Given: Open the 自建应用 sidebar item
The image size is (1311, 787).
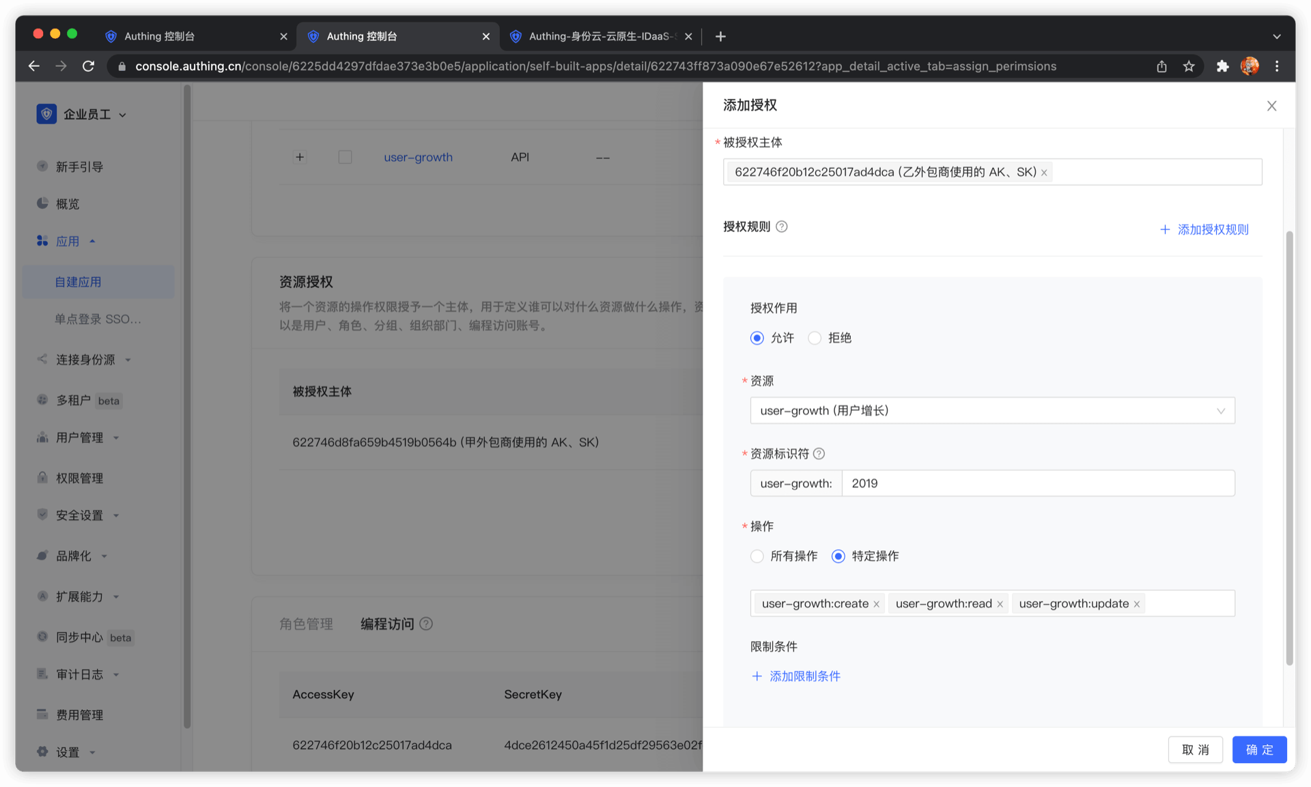Looking at the screenshot, I should coord(78,282).
